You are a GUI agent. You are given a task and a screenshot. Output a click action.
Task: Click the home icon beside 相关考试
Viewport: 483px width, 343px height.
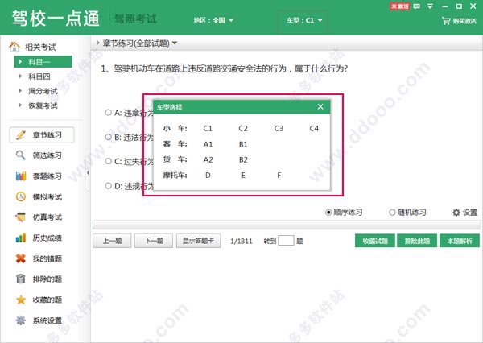[x=14, y=47]
